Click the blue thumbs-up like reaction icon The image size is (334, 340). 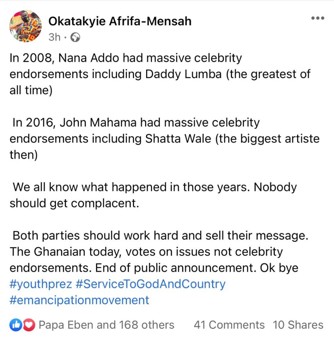(16, 325)
